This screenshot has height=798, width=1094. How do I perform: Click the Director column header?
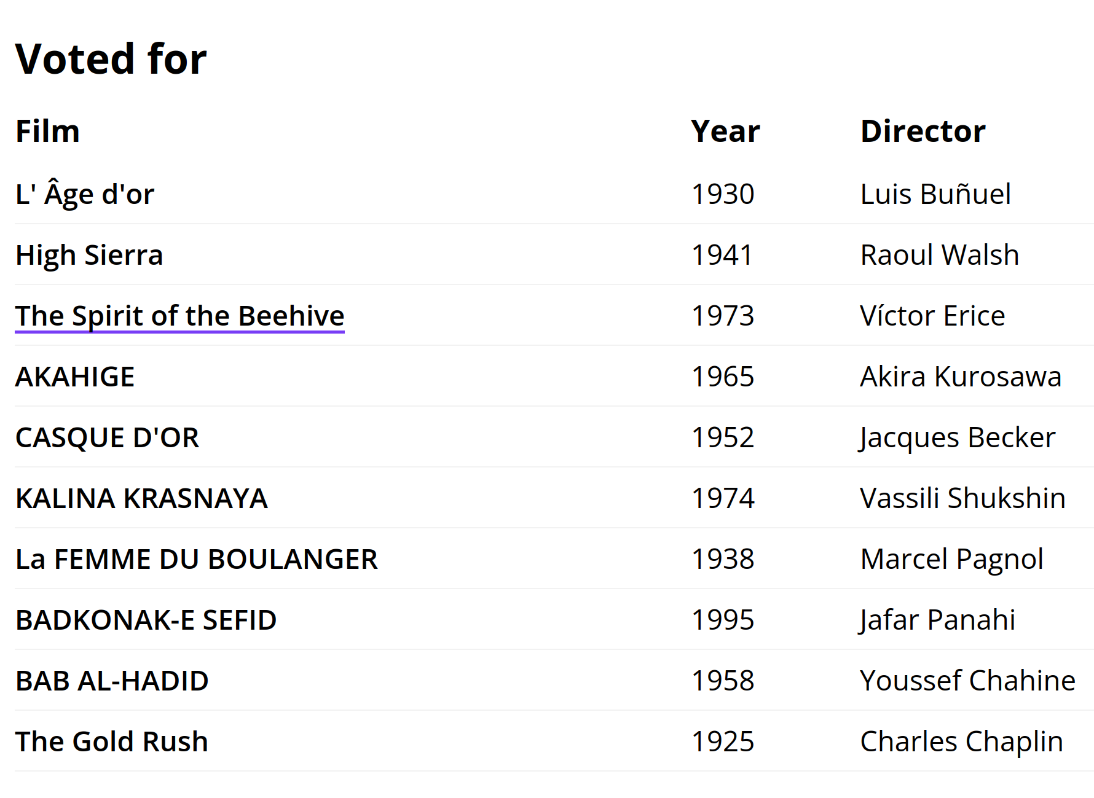(x=923, y=131)
